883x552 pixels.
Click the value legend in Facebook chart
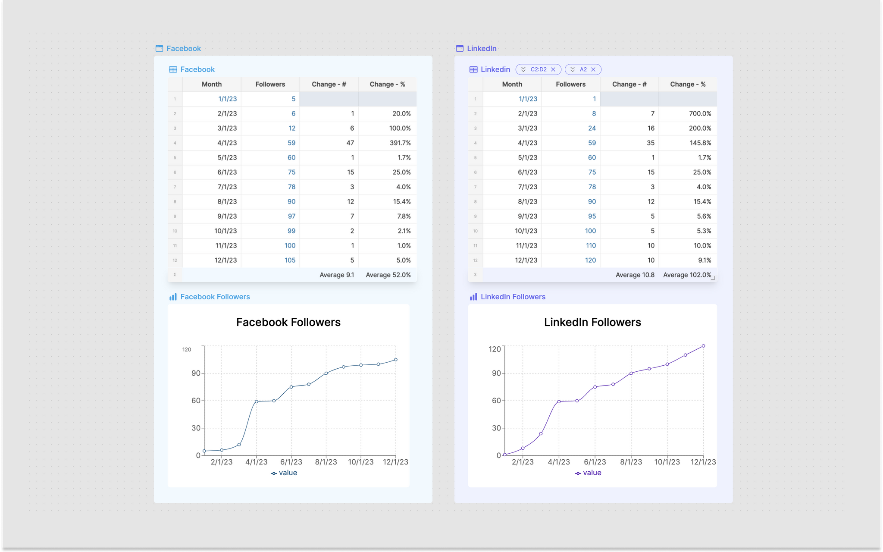point(284,473)
